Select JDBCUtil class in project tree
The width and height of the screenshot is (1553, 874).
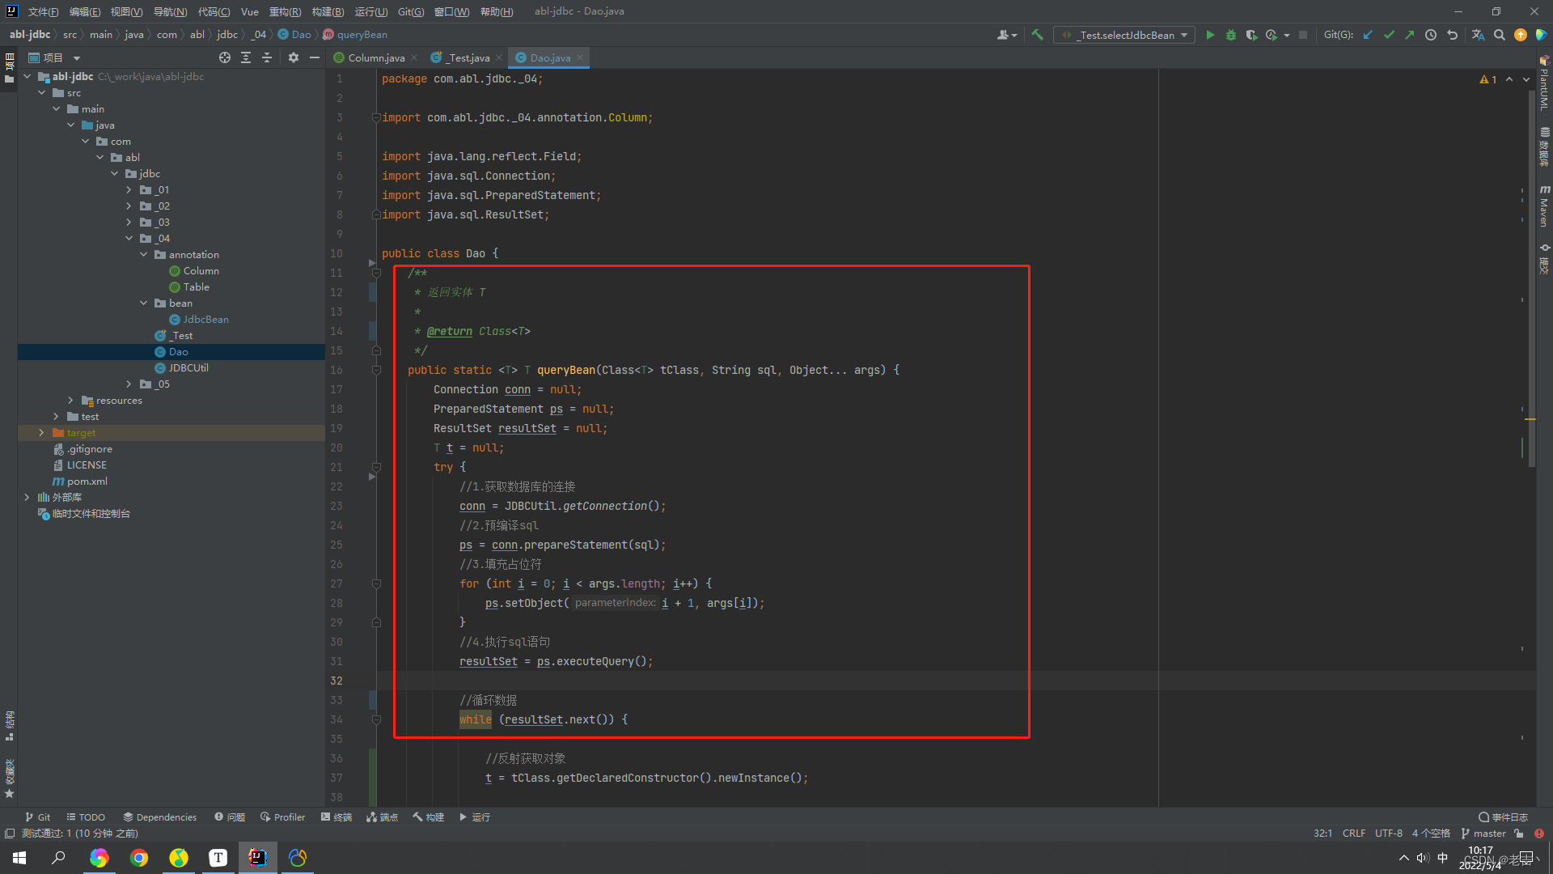click(x=188, y=368)
